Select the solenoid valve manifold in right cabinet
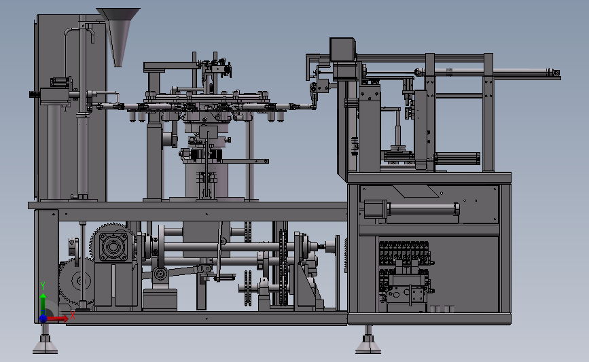The image size is (589, 362). click(405, 276)
